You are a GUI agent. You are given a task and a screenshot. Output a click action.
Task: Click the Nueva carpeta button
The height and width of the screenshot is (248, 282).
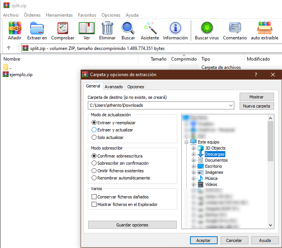256,106
